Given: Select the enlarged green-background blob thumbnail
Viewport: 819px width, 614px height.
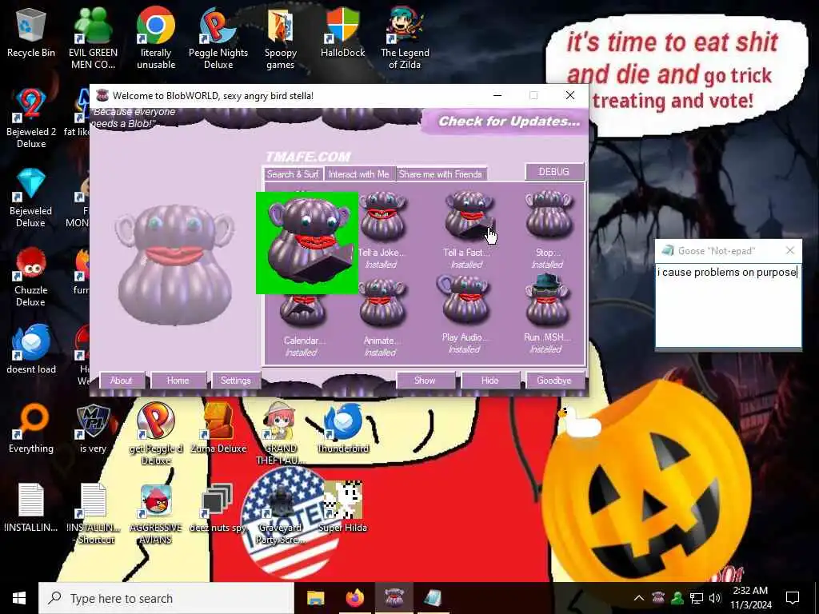Looking at the screenshot, I should tap(307, 243).
